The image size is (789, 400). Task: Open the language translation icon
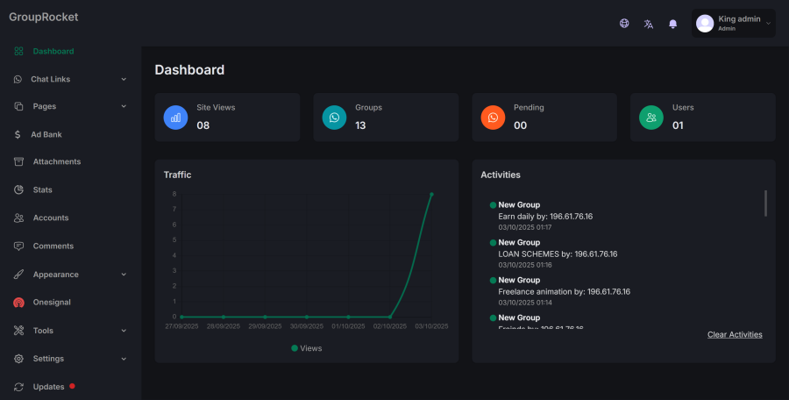click(x=649, y=24)
